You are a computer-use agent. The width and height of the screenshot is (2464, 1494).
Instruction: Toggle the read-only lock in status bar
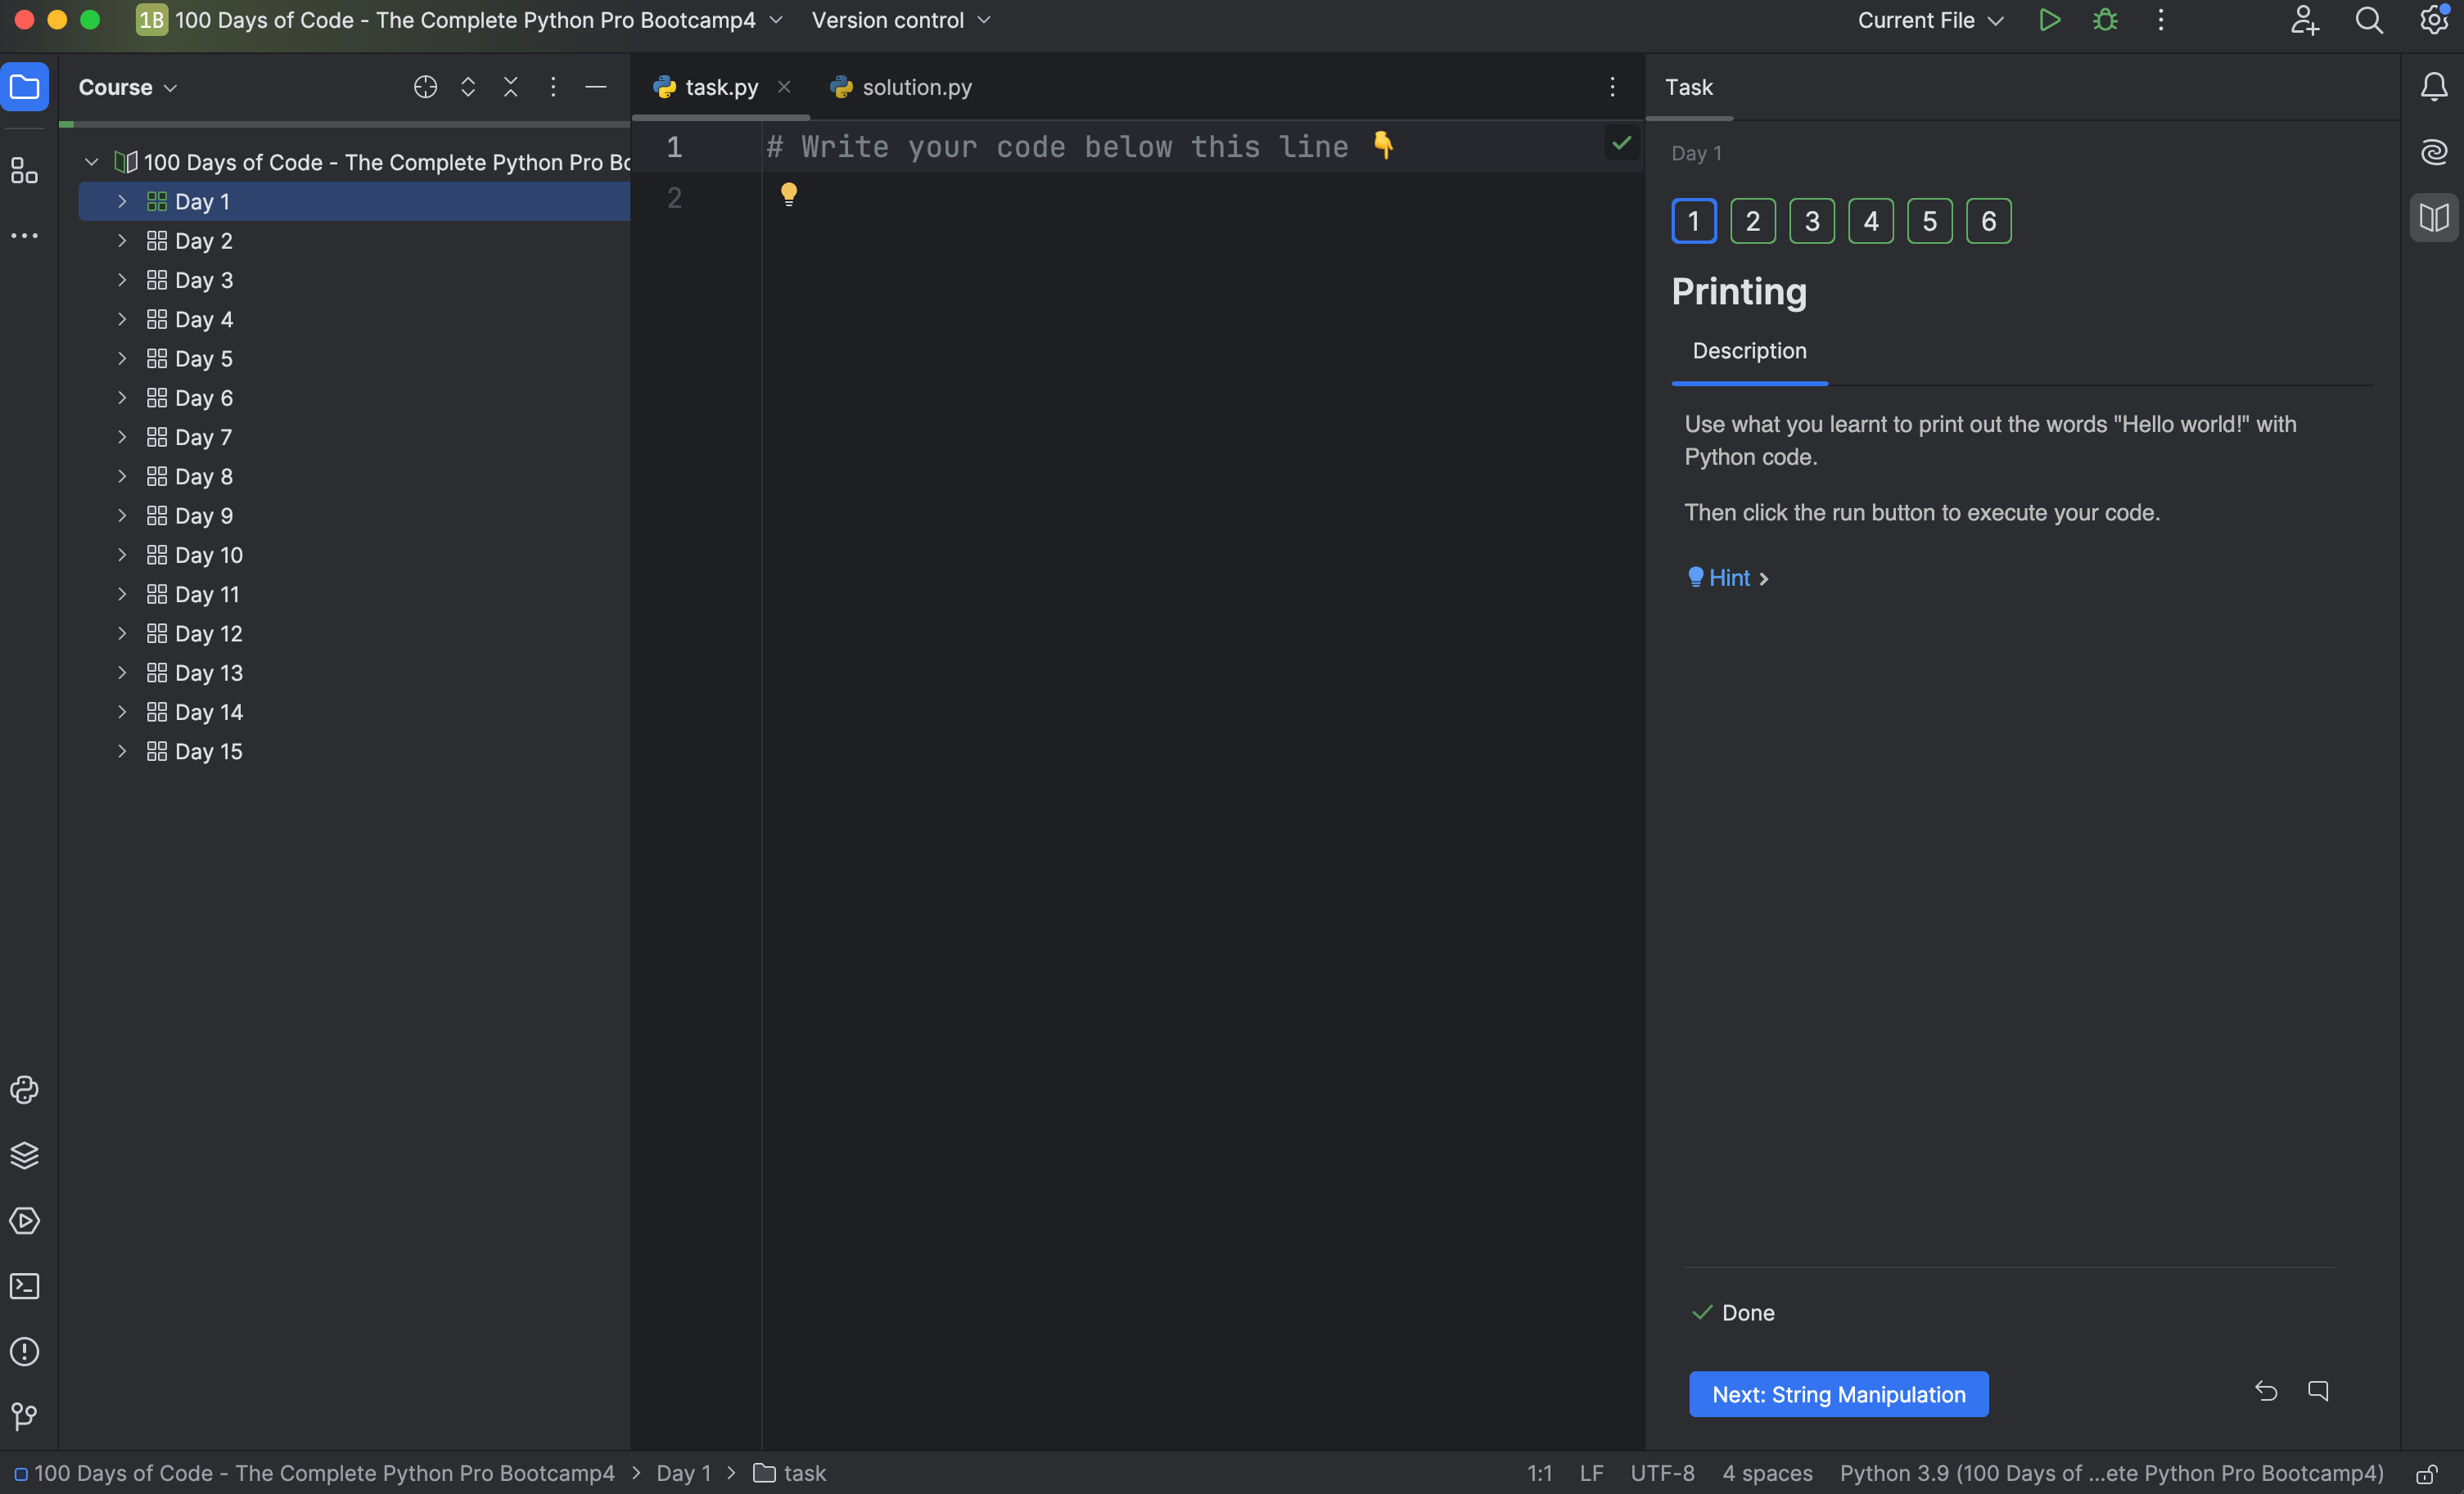2426,1474
